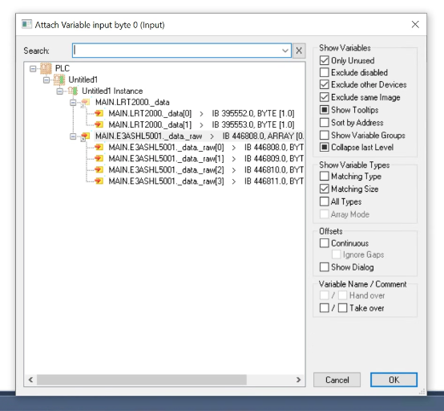
Task: Clear the search field with X button
Action: (x=299, y=51)
